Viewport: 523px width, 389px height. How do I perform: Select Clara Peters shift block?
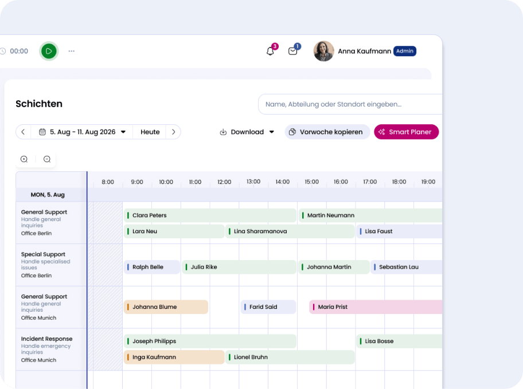point(210,215)
